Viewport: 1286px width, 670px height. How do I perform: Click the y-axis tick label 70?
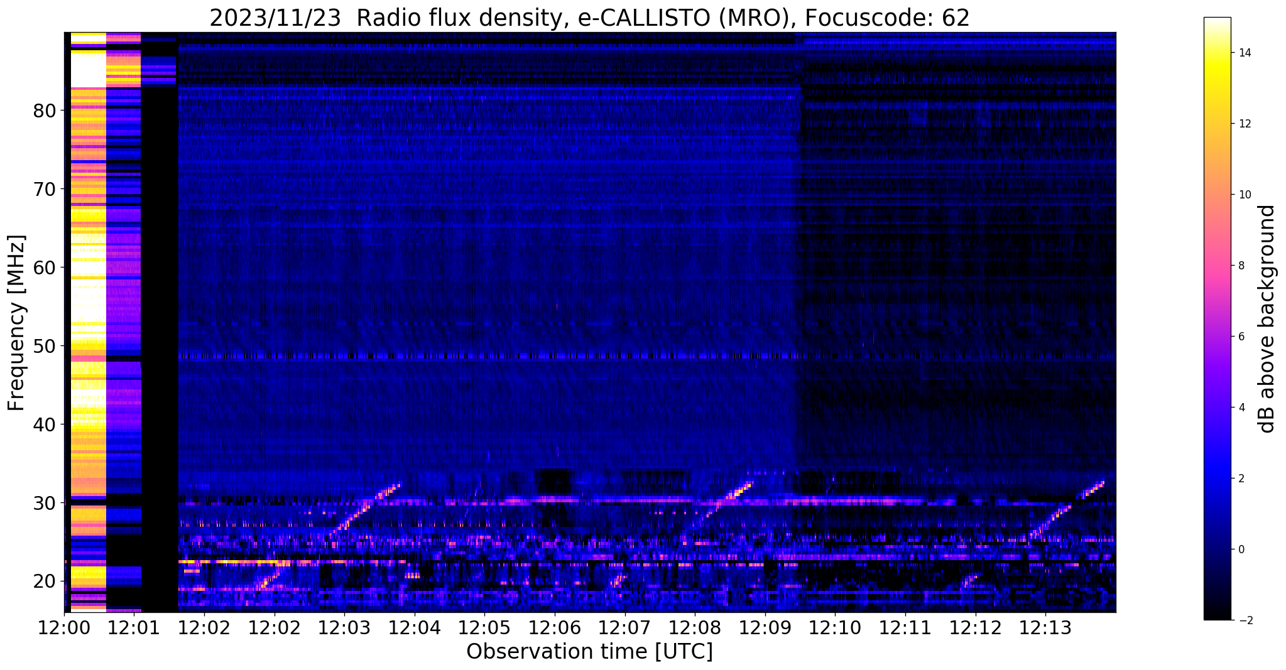(45, 189)
